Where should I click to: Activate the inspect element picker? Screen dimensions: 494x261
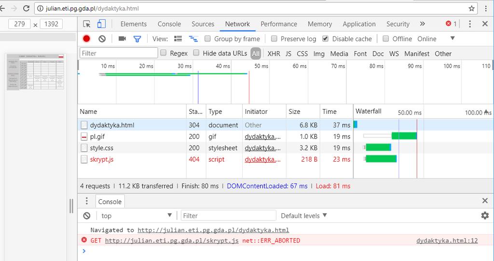click(87, 24)
